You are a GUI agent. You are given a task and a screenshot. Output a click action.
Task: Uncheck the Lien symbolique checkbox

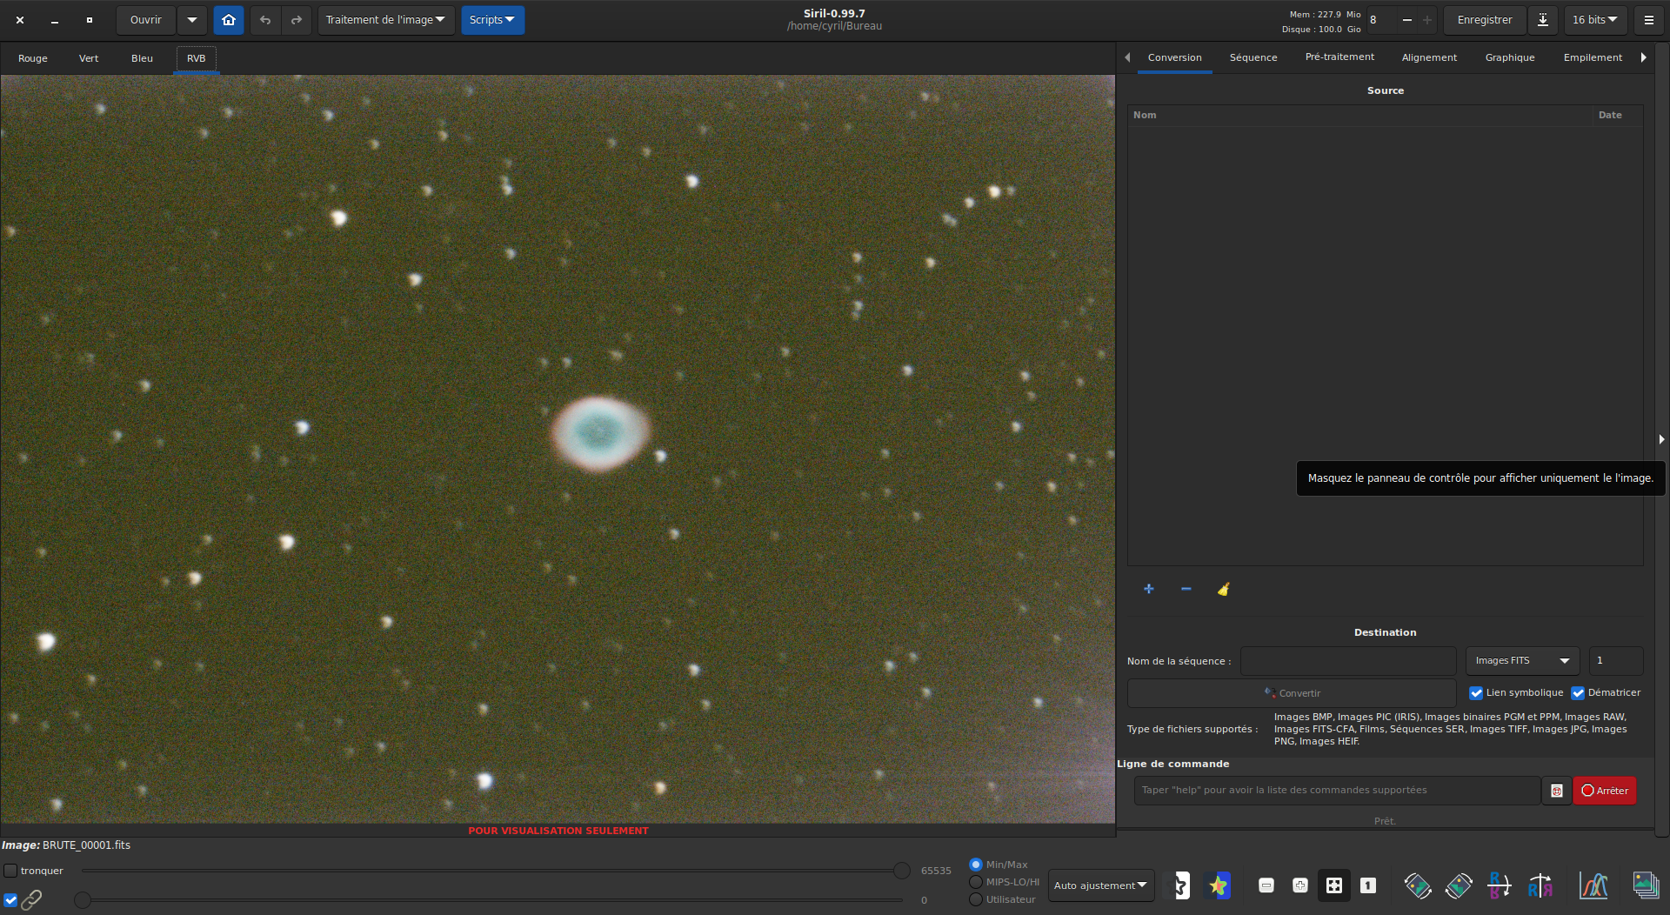click(x=1476, y=693)
